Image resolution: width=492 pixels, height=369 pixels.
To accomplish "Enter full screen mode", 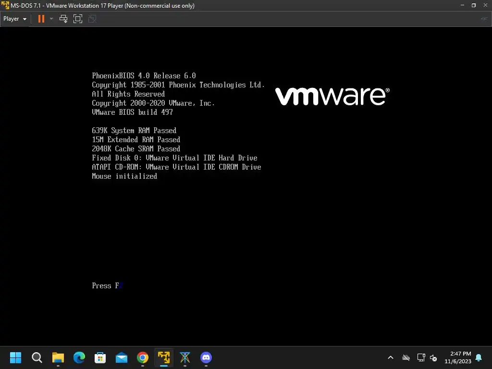I will [78, 19].
